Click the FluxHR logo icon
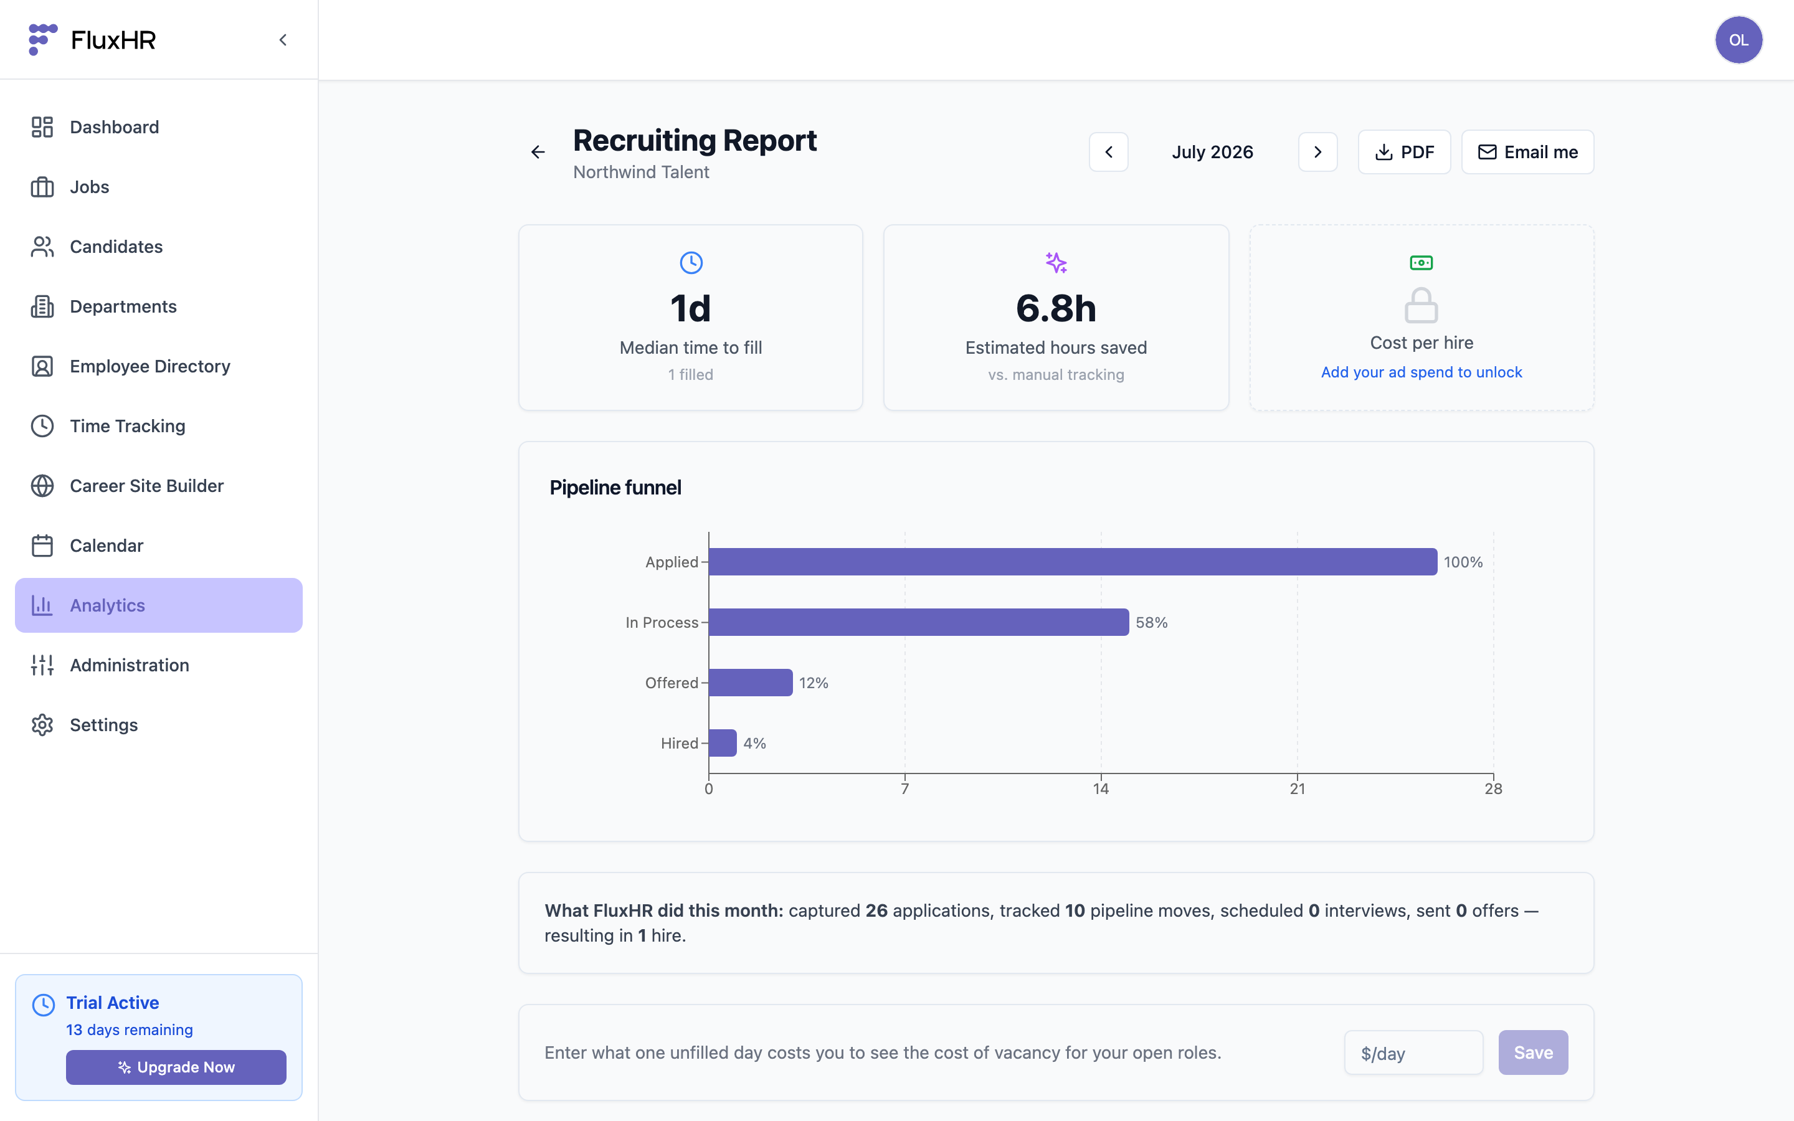The height and width of the screenshot is (1121, 1794). click(42, 39)
